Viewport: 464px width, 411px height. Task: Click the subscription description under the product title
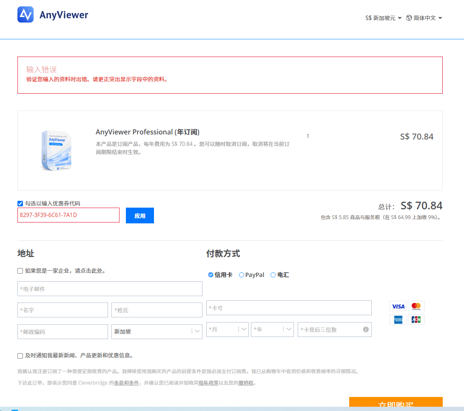[x=192, y=148]
